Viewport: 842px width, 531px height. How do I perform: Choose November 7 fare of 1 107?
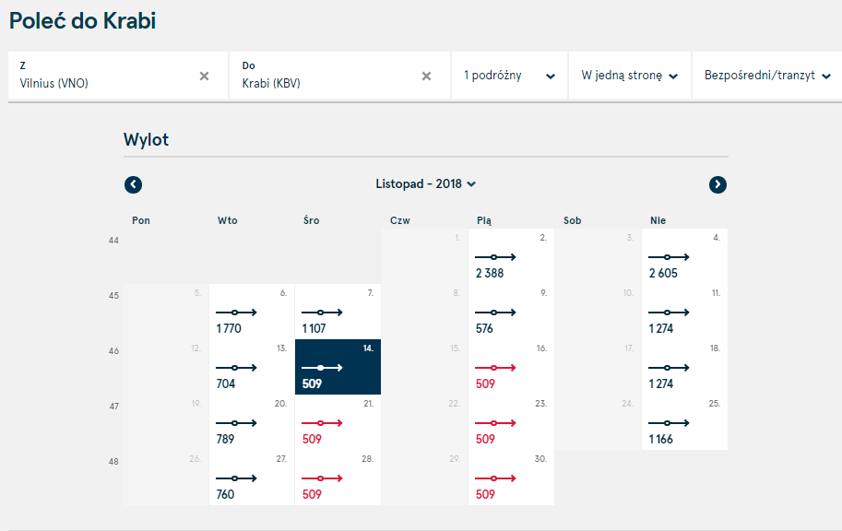[338, 312]
